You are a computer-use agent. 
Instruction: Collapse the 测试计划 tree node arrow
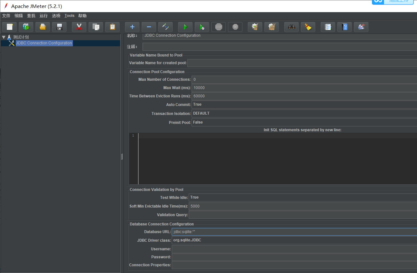pyautogui.click(x=4, y=37)
